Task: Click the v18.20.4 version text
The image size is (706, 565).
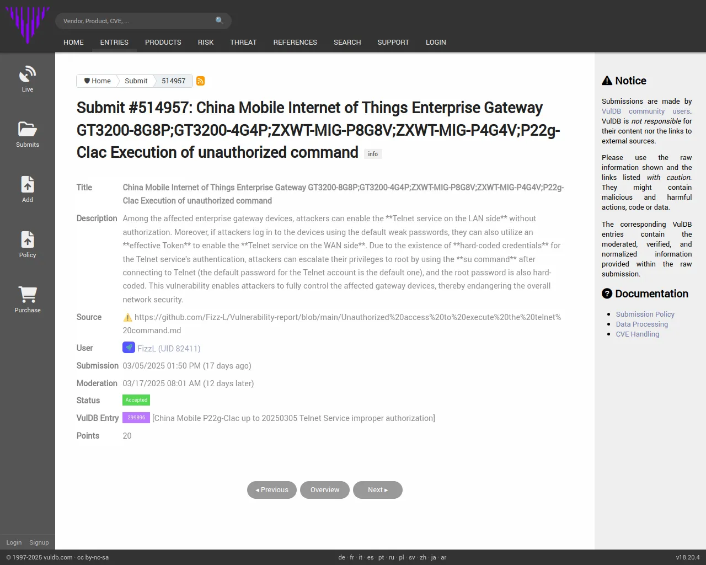Action: [688, 557]
